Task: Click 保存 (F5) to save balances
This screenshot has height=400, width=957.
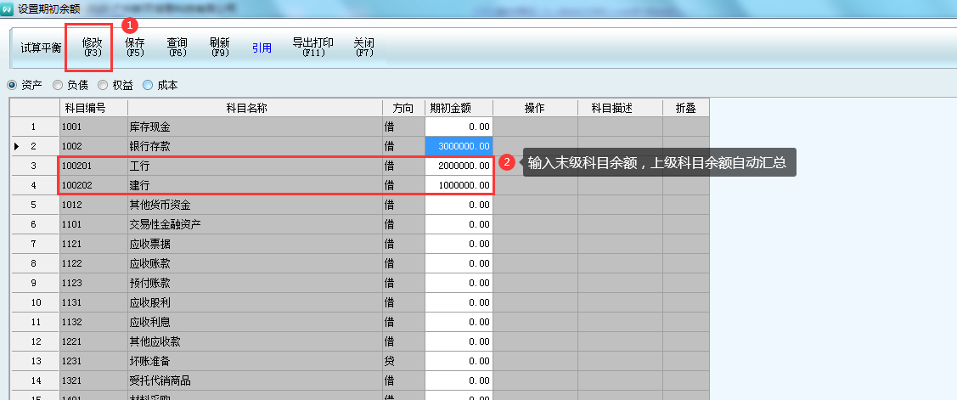Action: (135, 47)
